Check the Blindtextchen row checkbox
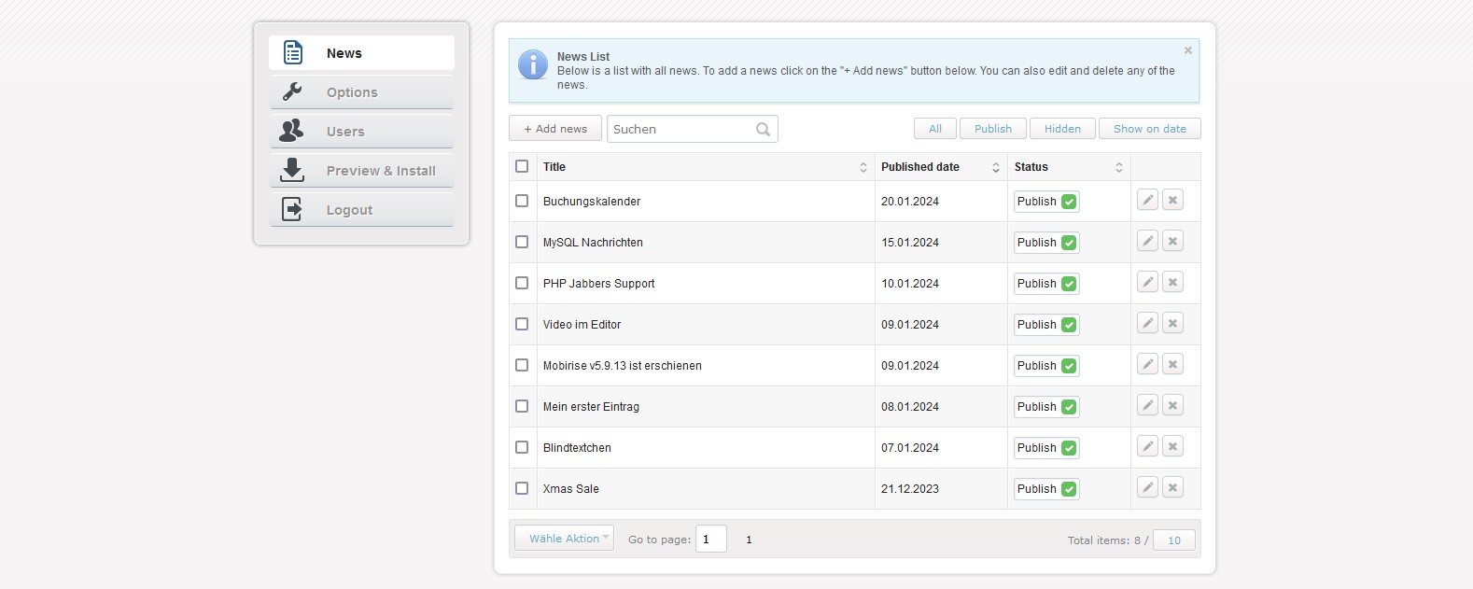1473x589 pixels. coord(522,447)
